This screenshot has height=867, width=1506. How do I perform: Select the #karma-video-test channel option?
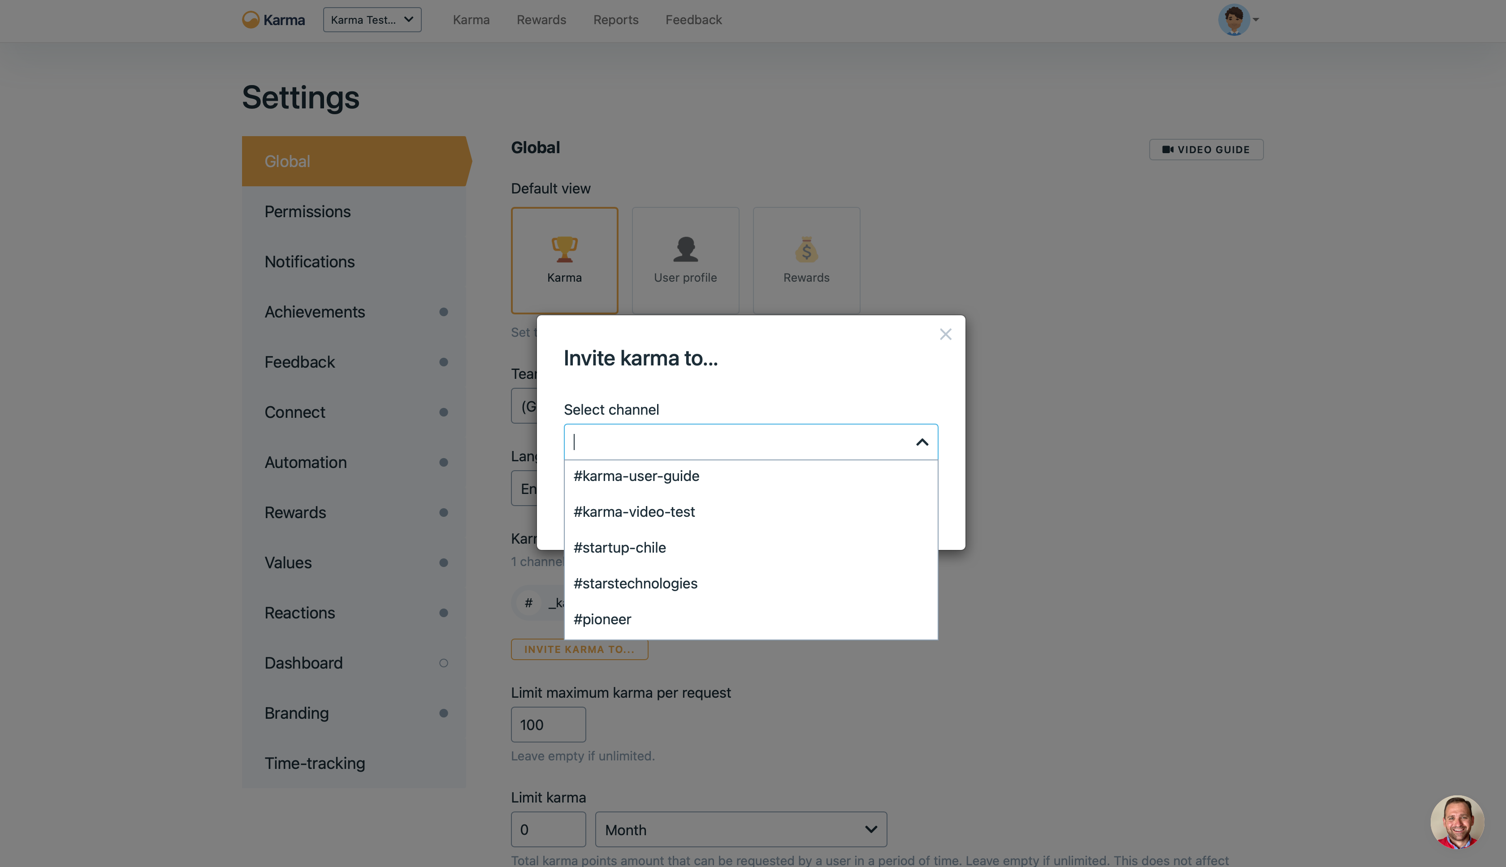[634, 511]
